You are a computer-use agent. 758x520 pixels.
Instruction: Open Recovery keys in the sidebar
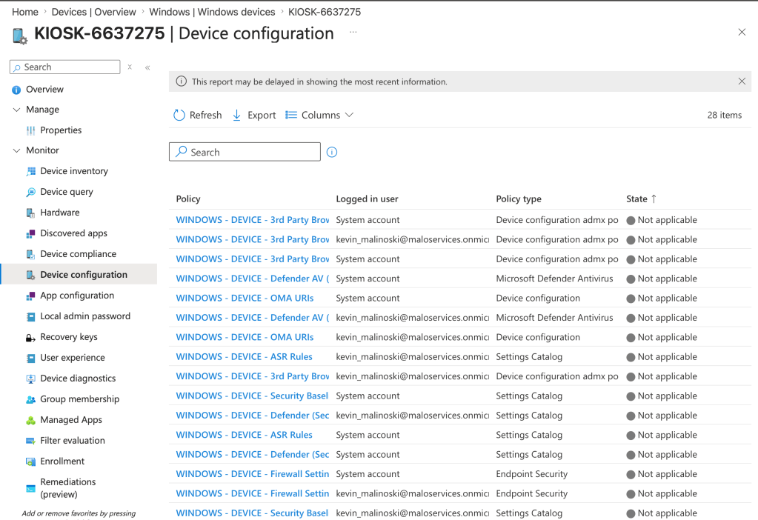coord(69,337)
